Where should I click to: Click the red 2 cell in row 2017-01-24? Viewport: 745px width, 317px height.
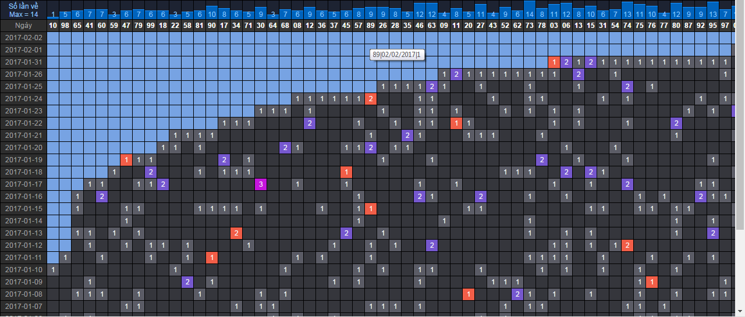(x=371, y=99)
